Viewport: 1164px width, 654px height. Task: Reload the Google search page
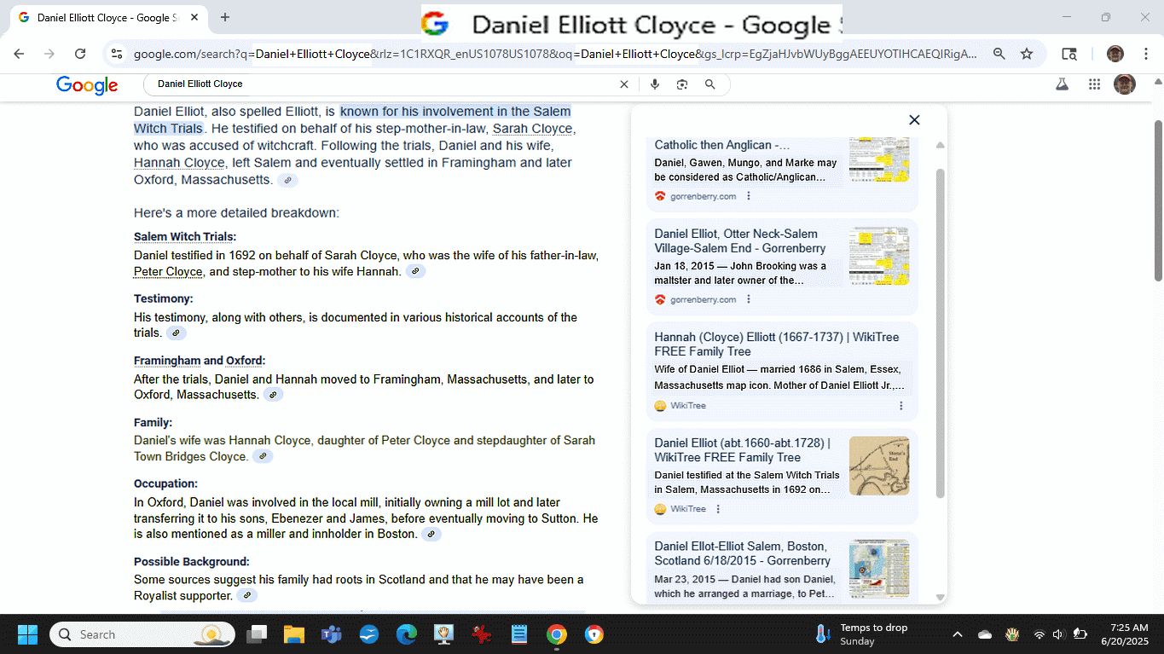click(x=80, y=54)
